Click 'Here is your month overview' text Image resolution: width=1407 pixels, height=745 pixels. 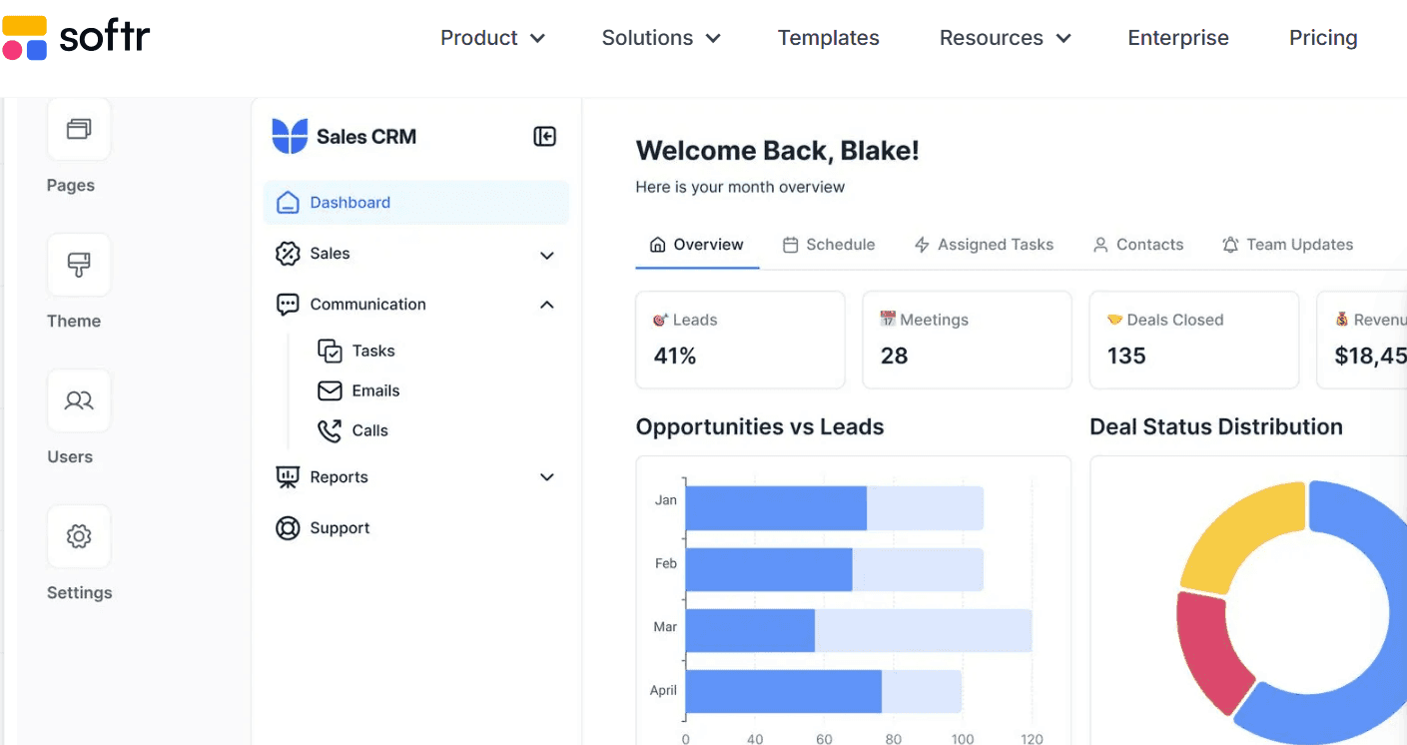pyautogui.click(x=740, y=188)
